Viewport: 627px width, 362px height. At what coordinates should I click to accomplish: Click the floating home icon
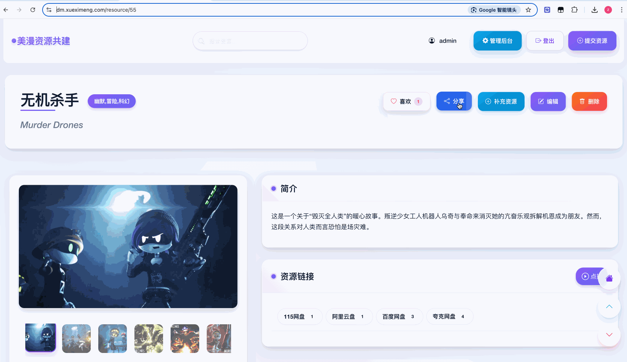point(609,279)
